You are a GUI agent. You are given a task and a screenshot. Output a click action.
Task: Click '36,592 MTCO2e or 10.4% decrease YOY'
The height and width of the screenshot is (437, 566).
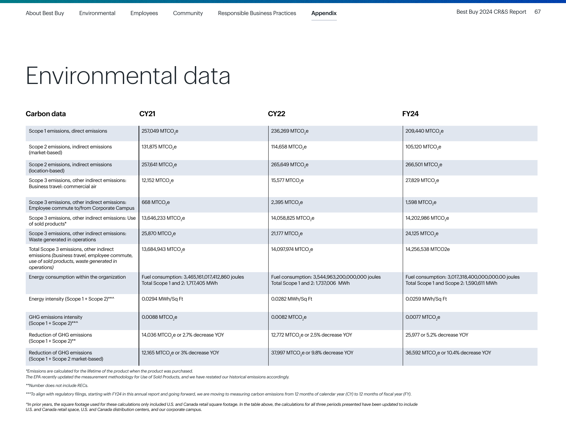(448, 353)
